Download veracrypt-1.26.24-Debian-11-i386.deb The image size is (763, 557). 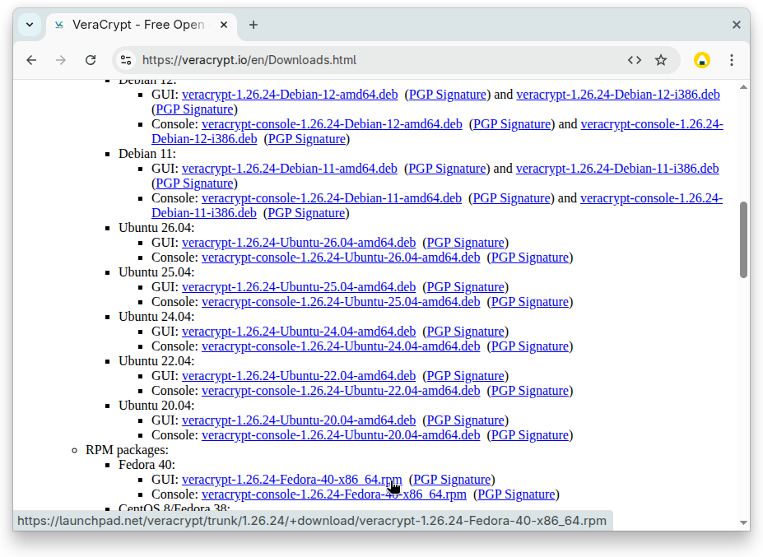point(617,169)
